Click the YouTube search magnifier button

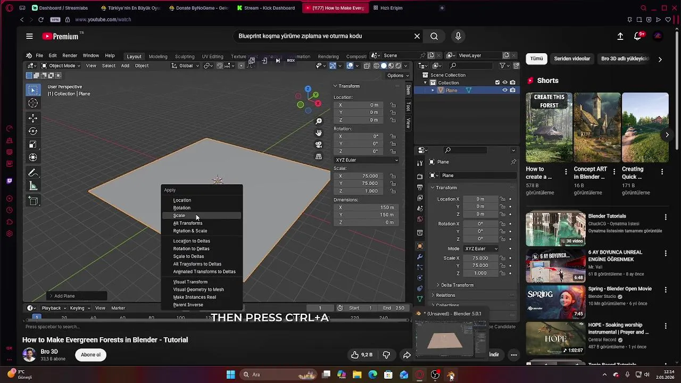(x=434, y=36)
